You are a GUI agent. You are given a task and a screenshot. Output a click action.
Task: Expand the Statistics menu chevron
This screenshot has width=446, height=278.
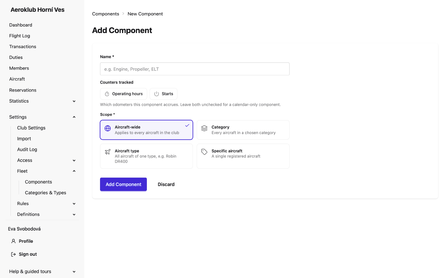(74, 101)
